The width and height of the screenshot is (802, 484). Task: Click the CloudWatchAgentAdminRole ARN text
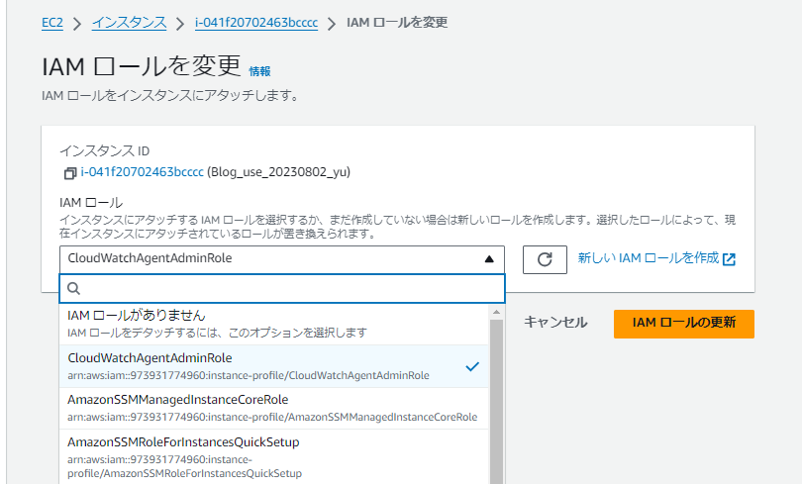pos(249,376)
